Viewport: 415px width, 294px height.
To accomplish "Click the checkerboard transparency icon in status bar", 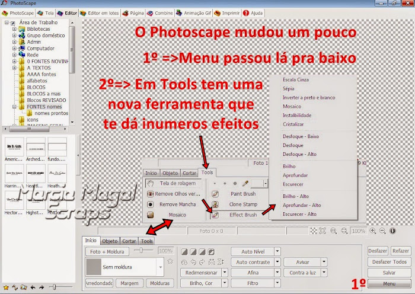I will pos(314,231).
